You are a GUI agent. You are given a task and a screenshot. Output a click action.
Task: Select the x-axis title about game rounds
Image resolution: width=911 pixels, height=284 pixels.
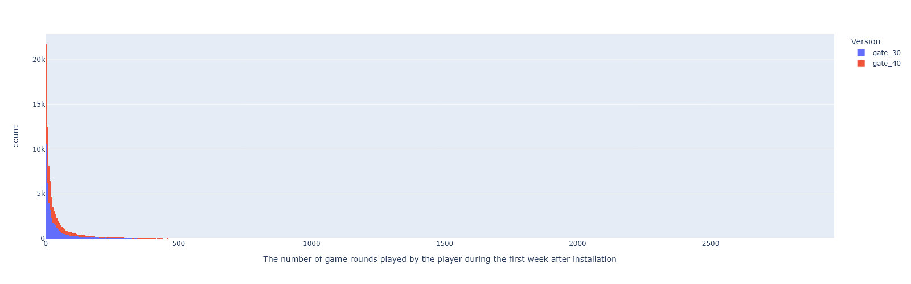[x=440, y=259]
